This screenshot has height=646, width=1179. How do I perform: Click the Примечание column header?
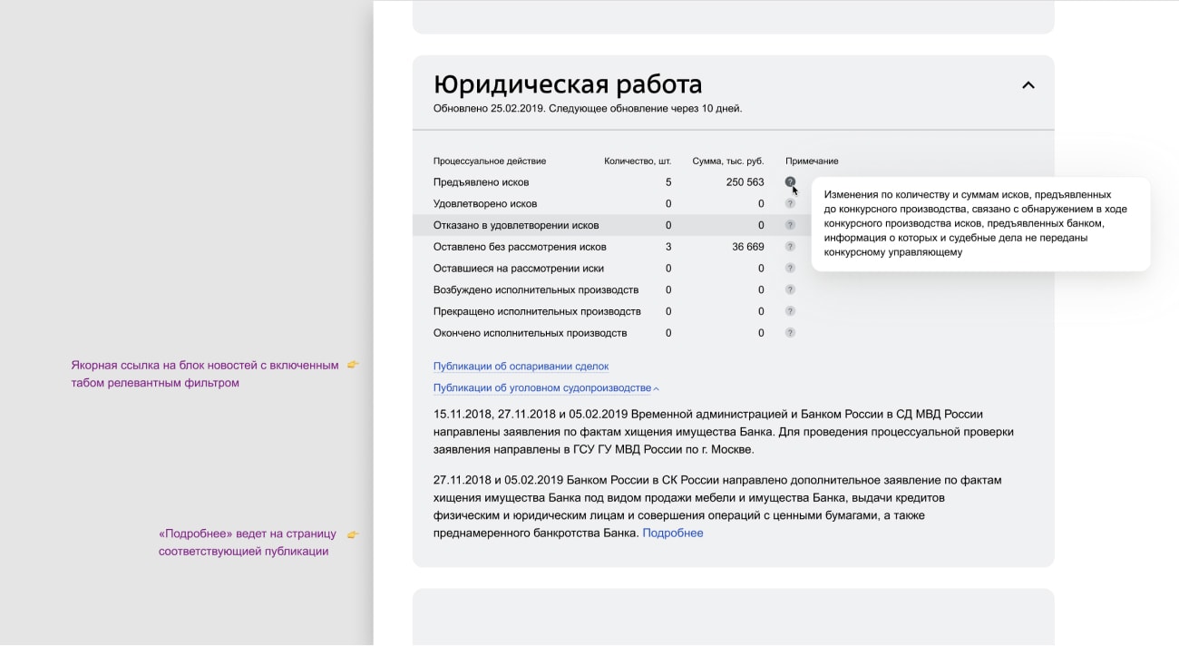click(x=812, y=161)
